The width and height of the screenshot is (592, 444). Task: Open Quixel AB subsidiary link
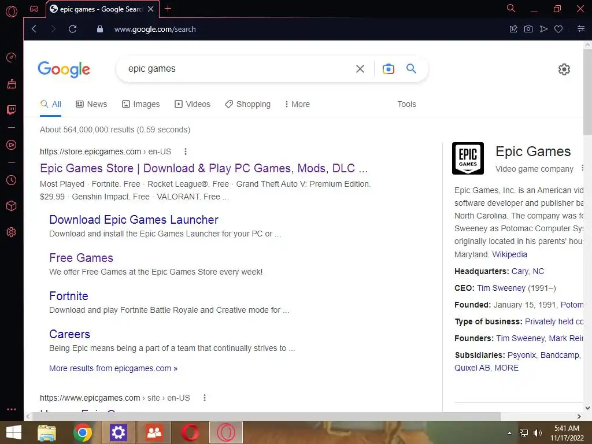tap(472, 368)
